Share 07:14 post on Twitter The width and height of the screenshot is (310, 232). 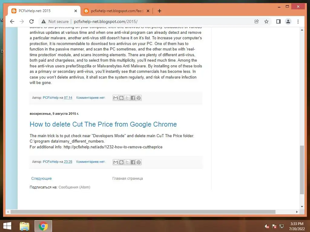[x=127, y=98]
